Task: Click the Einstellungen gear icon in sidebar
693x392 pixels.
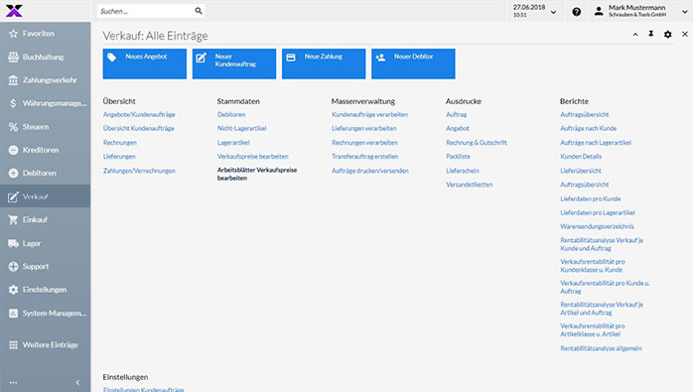Action: pyautogui.click(x=13, y=290)
